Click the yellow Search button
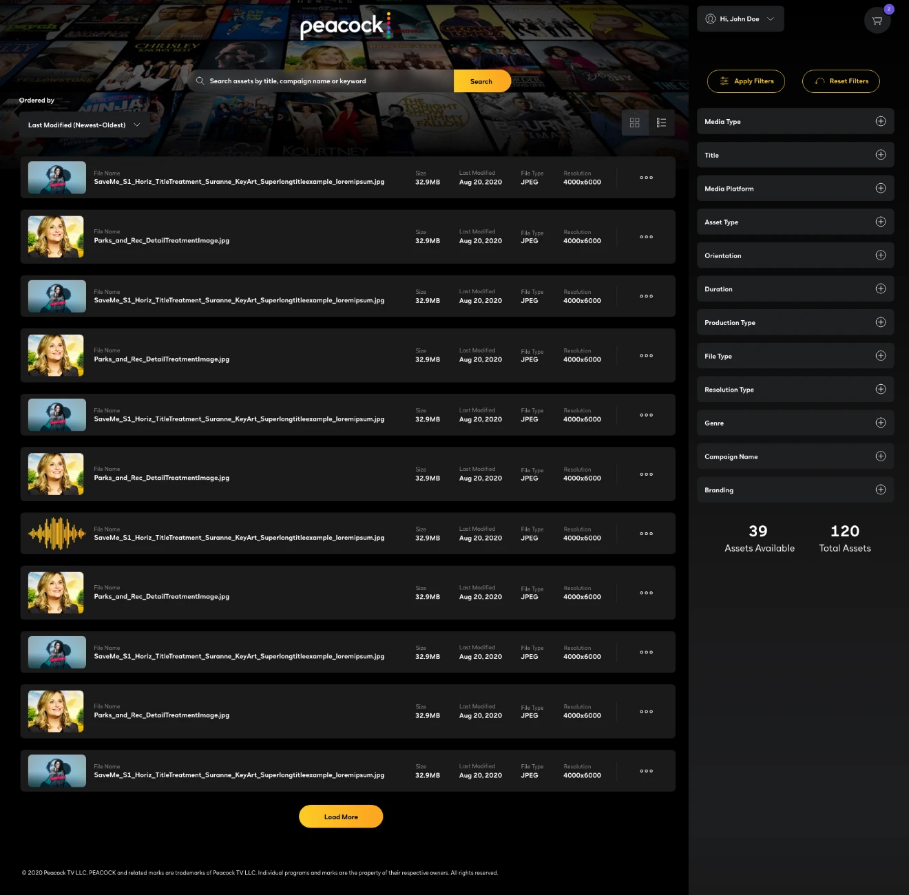Viewport: 909px width, 895px height. [x=481, y=81]
